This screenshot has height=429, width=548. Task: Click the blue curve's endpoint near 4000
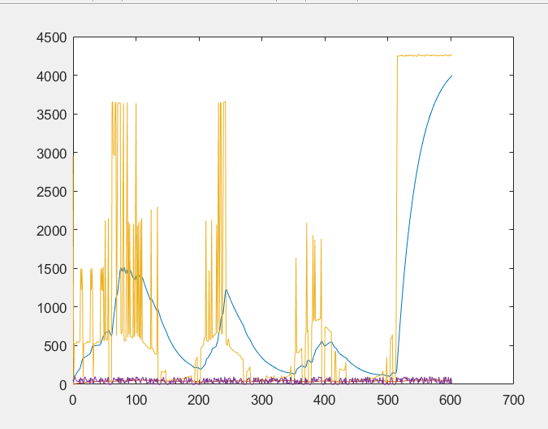click(x=451, y=76)
